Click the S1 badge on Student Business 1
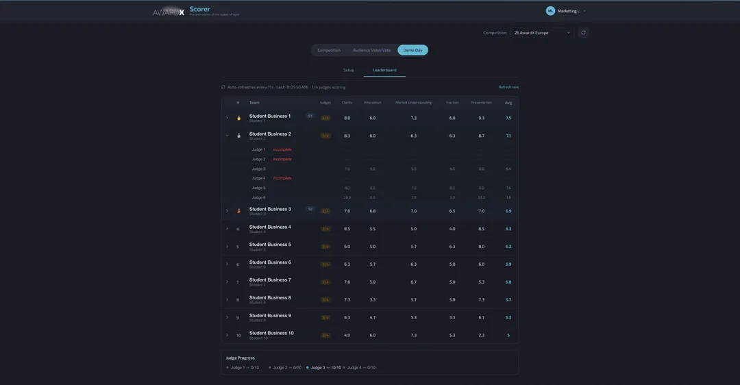Image resolution: width=740 pixels, height=385 pixels. [x=310, y=116]
